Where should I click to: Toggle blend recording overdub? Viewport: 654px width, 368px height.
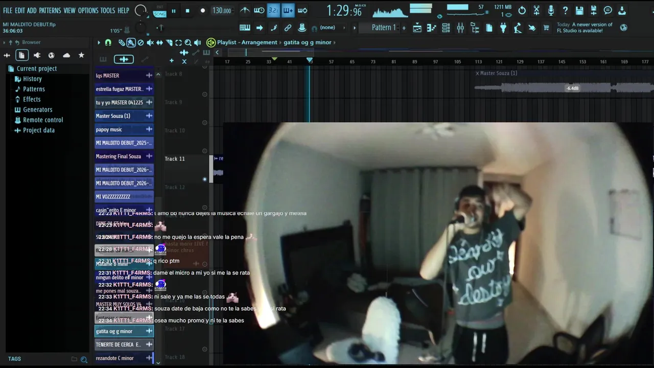(288, 10)
